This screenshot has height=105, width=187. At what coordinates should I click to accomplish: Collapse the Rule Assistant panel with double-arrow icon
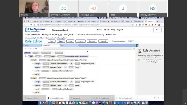(x=137, y=46)
